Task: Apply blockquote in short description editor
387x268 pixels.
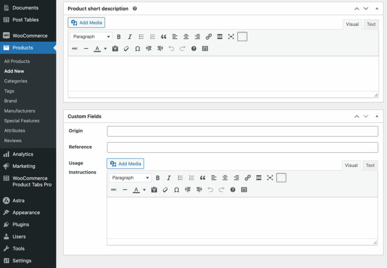Action: [164, 37]
